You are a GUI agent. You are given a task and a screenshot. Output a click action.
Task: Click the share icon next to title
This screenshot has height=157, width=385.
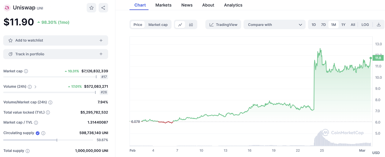pos(103,8)
